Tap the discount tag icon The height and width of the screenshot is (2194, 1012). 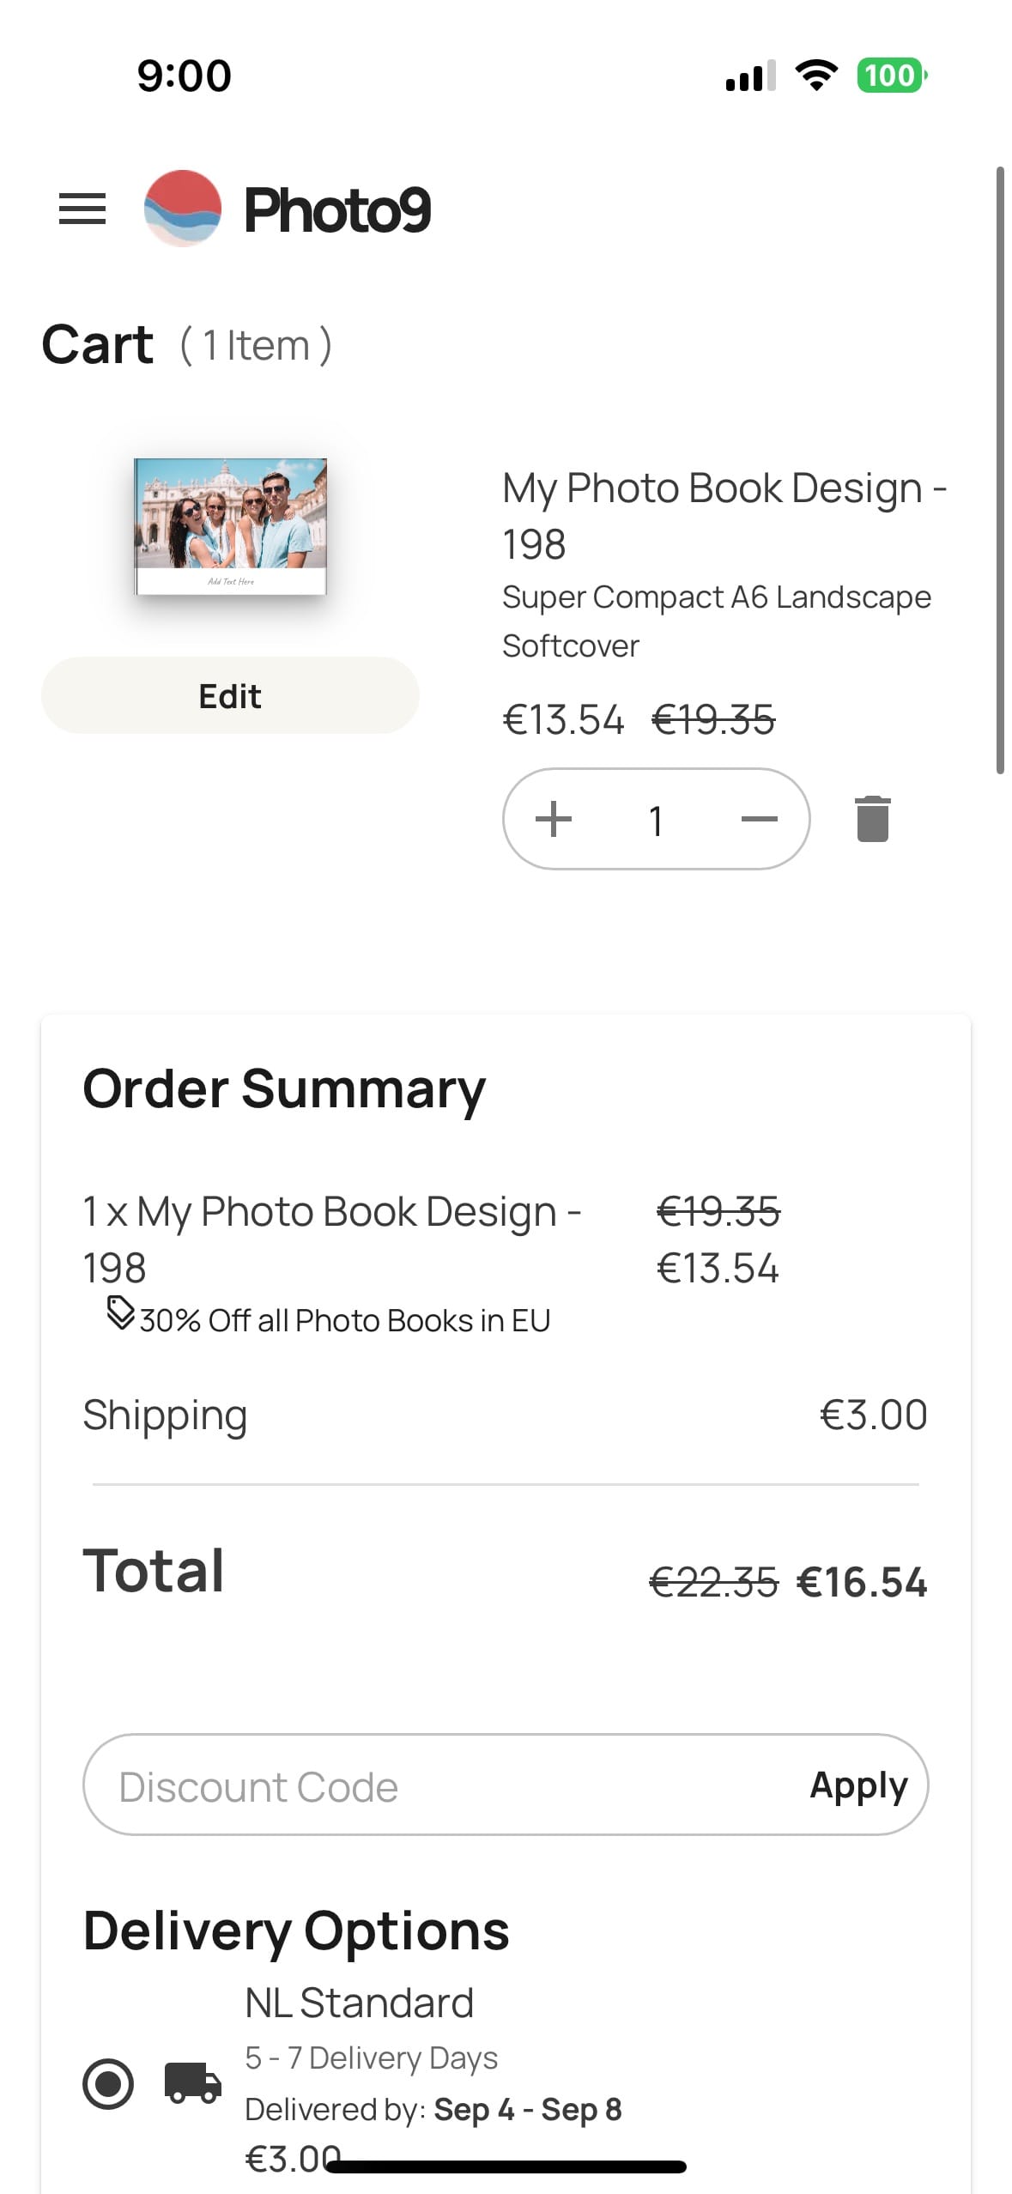(120, 1313)
